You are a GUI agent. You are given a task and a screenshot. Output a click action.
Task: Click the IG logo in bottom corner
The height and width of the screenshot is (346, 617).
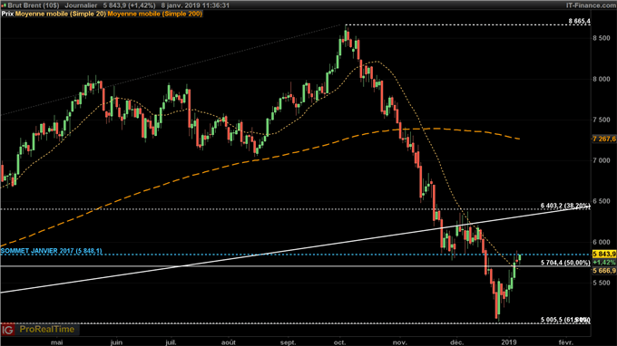click(7, 329)
